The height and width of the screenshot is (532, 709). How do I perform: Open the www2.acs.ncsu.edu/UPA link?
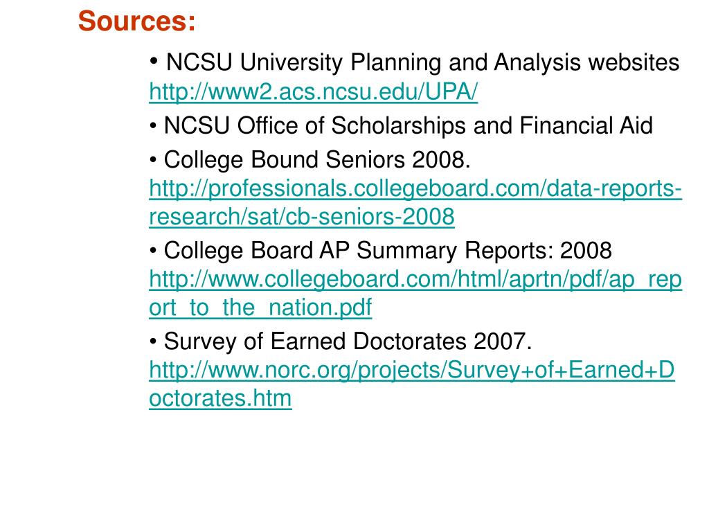(314, 92)
